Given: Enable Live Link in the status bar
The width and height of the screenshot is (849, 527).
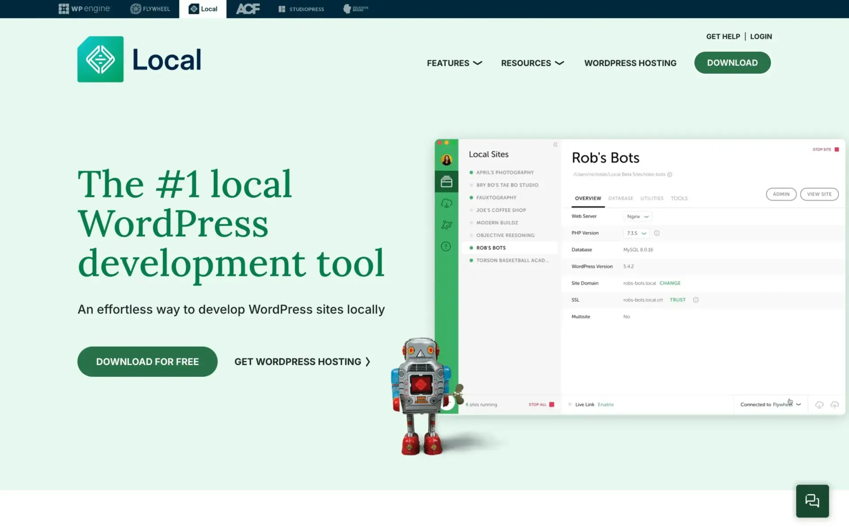Looking at the screenshot, I should click(x=605, y=404).
